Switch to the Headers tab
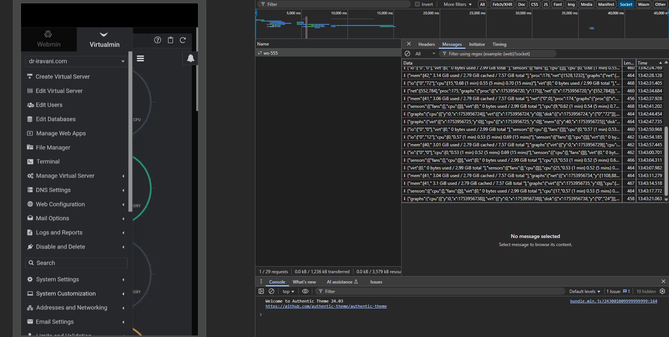This screenshot has width=669, height=337. pyautogui.click(x=427, y=44)
